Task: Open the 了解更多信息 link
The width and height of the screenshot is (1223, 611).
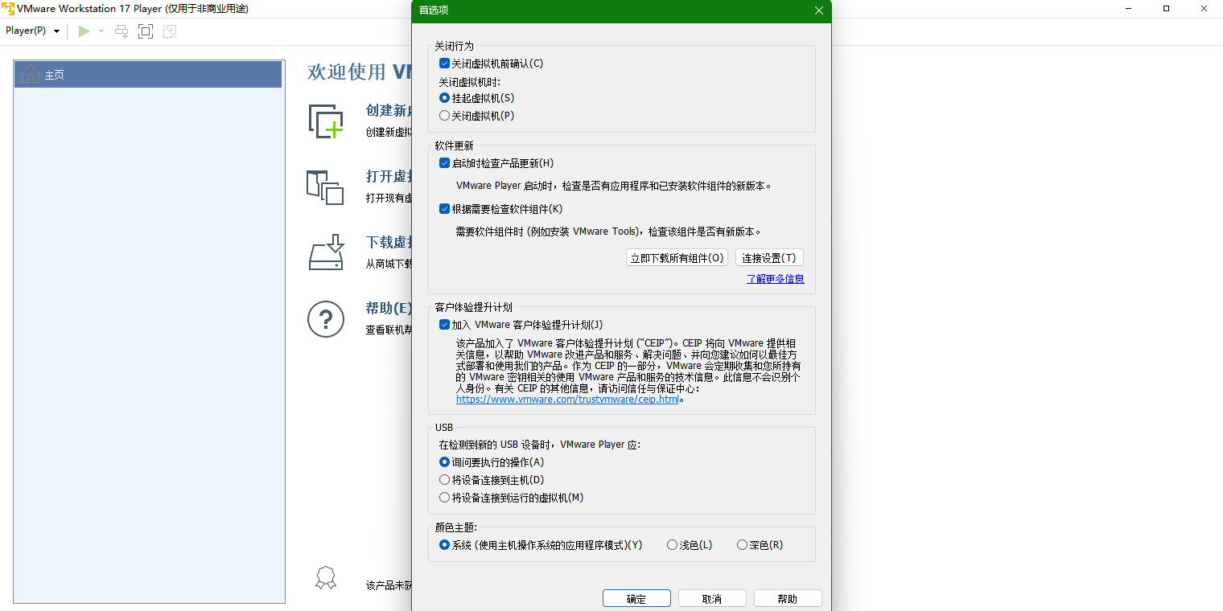Action: coord(775,279)
